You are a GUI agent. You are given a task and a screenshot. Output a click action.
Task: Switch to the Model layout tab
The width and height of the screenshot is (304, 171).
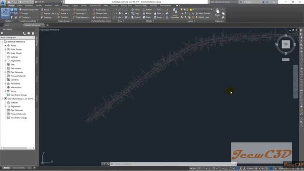[6, 168]
